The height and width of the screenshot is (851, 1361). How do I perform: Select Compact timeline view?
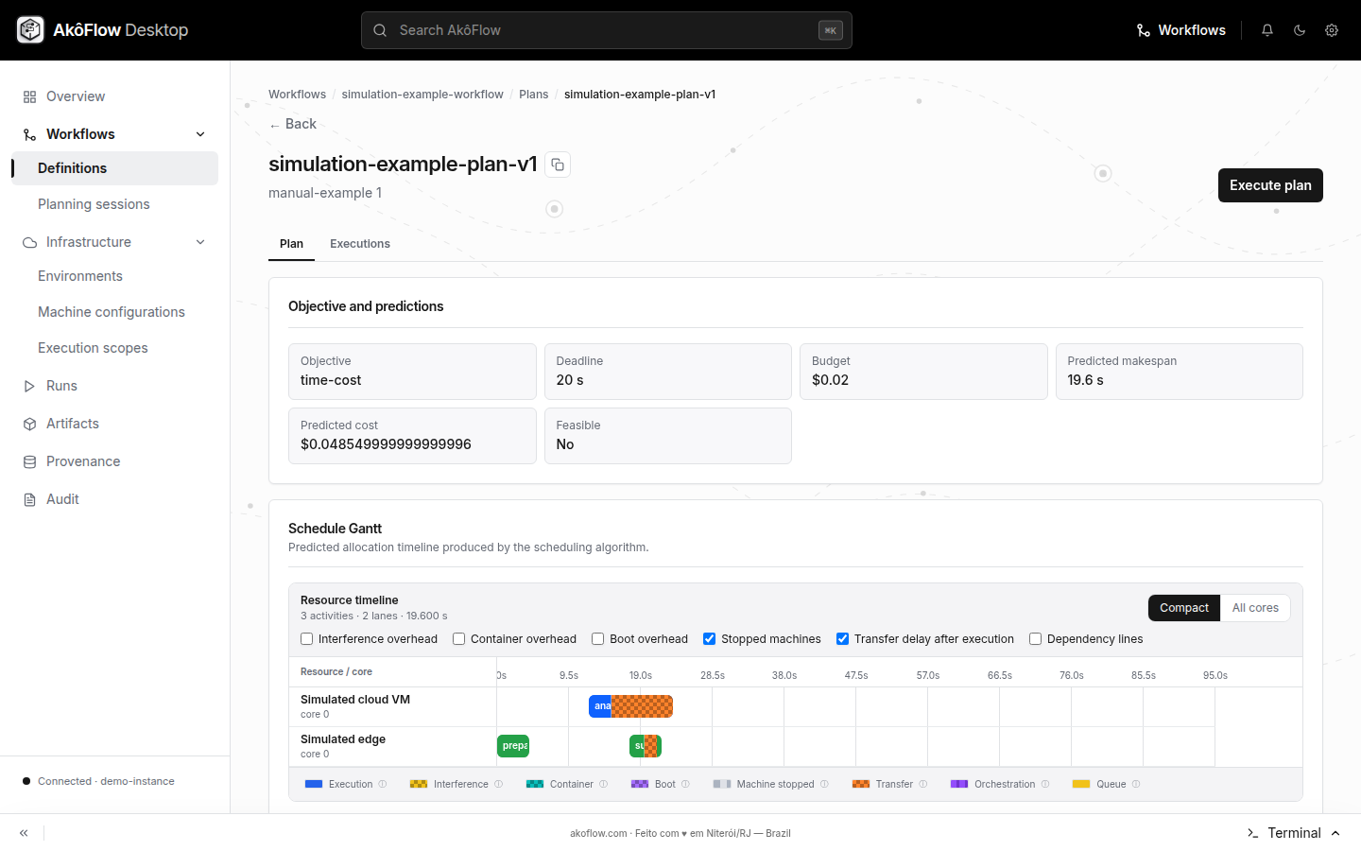coord(1184,608)
